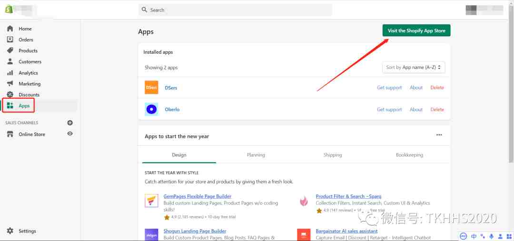514x241 pixels.
Task: Click the Apps grid icon in sidebar
Action: coord(10,106)
